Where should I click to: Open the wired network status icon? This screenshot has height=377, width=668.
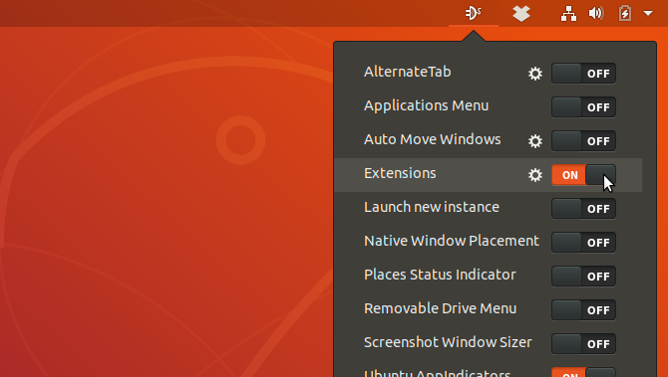click(x=568, y=14)
